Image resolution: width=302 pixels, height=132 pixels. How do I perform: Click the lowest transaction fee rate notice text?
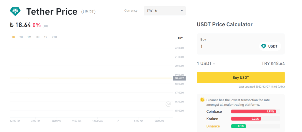click(238, 102)
